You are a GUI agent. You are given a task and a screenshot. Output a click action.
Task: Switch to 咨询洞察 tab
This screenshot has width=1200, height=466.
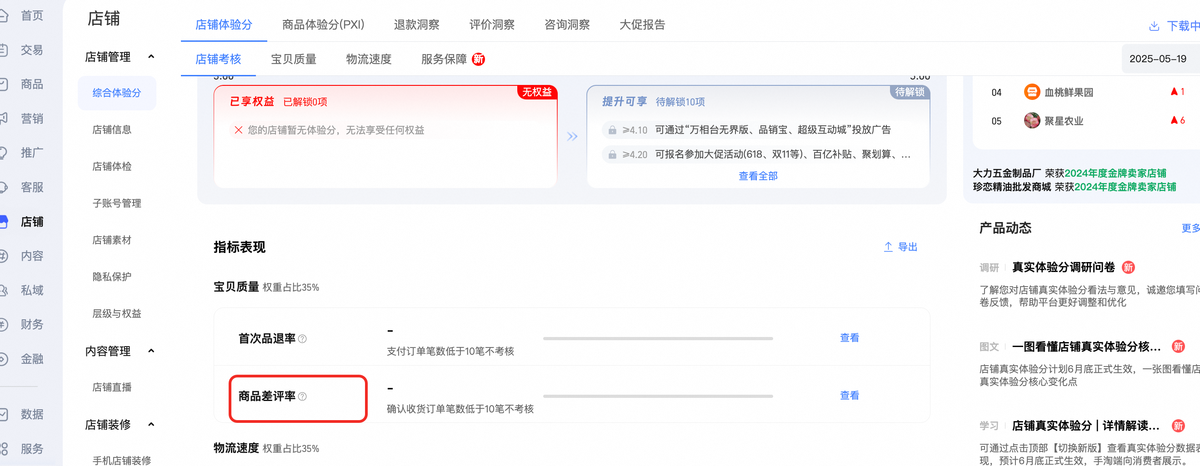tap(567, 25)
